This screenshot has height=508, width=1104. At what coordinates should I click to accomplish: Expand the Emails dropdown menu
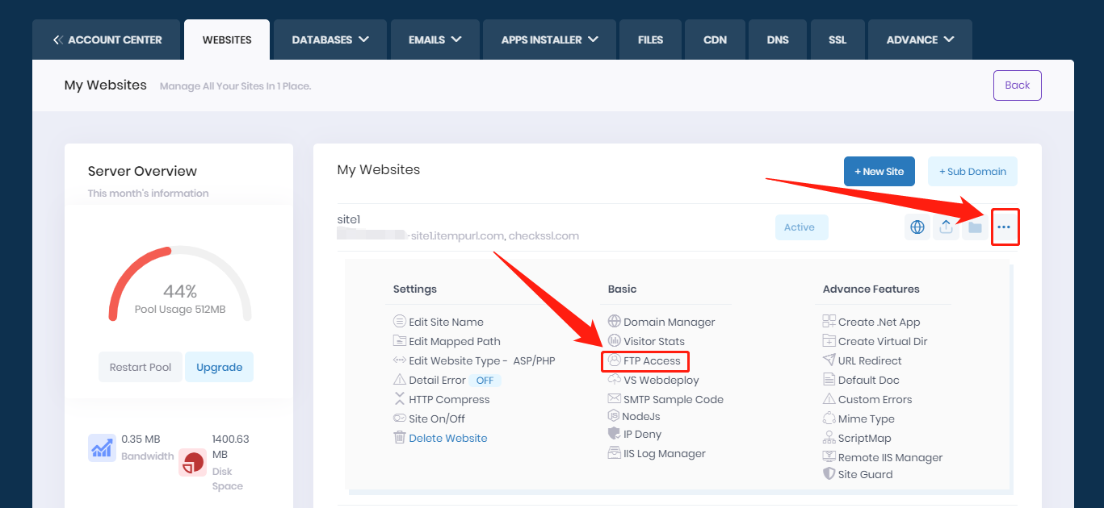pyautogui.click(x=434, y=40)
